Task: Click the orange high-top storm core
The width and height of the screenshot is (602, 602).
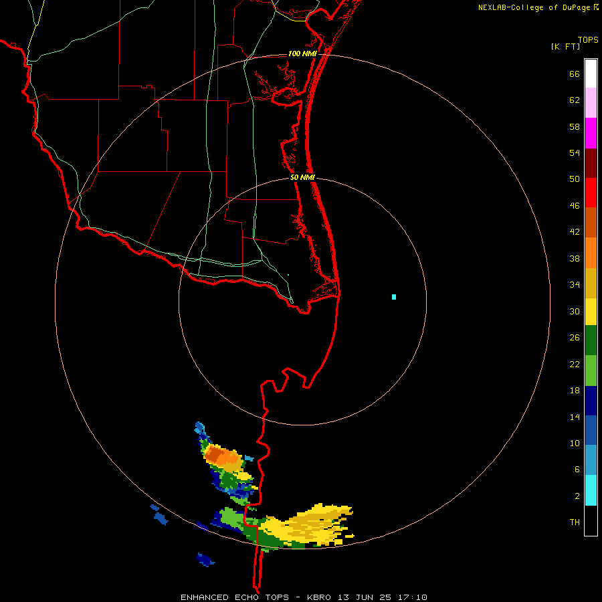Action: (x=222, y=456)
